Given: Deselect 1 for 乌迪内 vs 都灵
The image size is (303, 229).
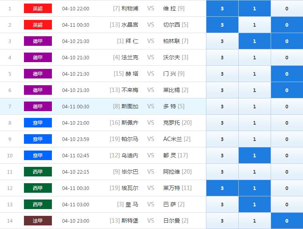Looking at the screenshot, I should pos(255,156).
